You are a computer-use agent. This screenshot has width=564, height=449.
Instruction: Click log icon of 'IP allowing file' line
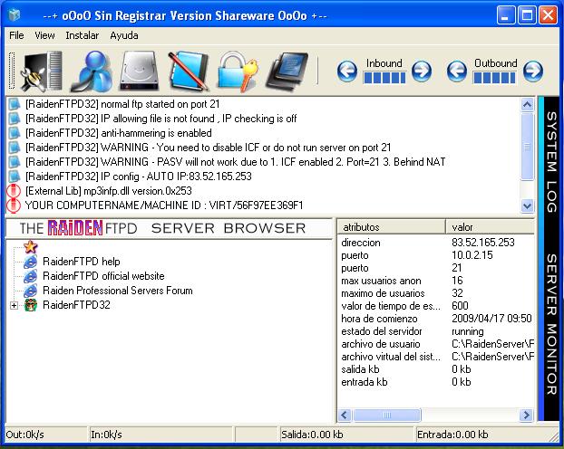point(14,119)
